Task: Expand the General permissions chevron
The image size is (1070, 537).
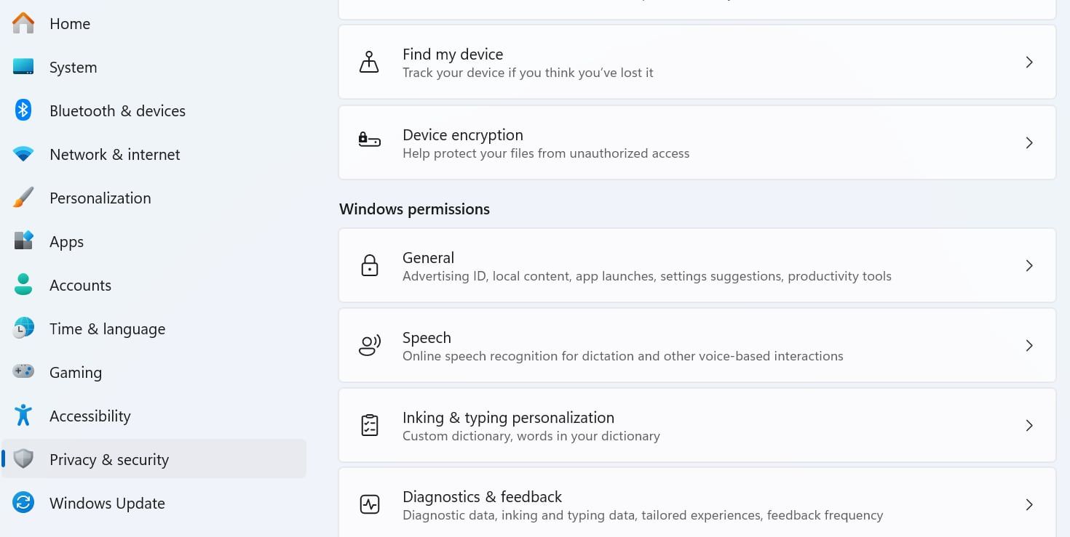Action: pos(1029,265)
